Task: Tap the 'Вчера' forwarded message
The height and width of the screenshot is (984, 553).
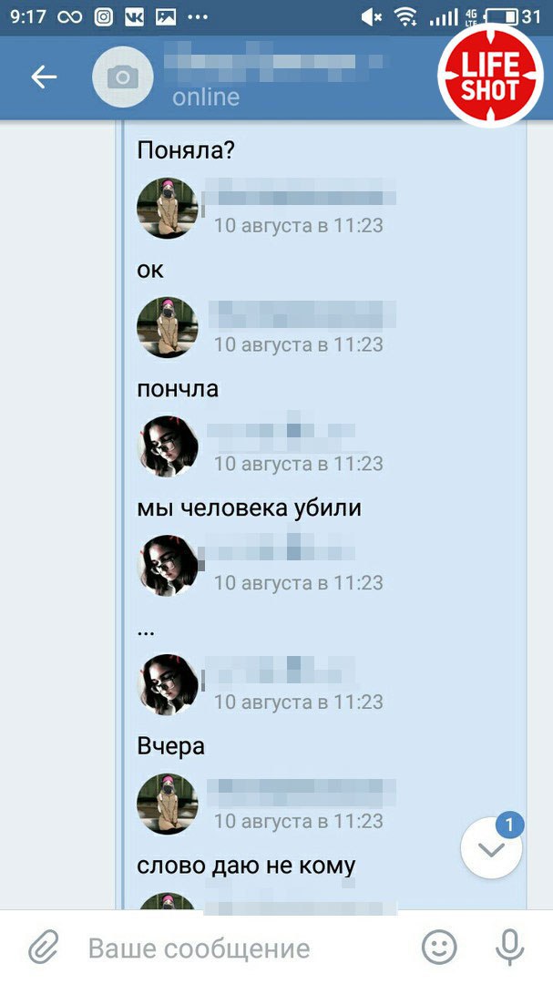Action: (x=170, y=747)
